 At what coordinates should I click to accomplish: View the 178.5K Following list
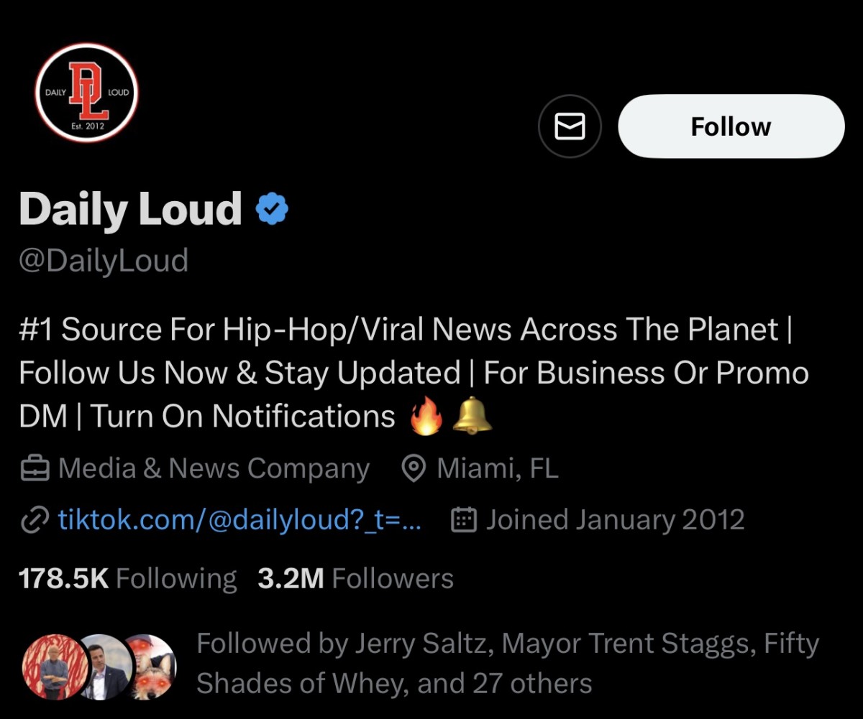(128, 577)
